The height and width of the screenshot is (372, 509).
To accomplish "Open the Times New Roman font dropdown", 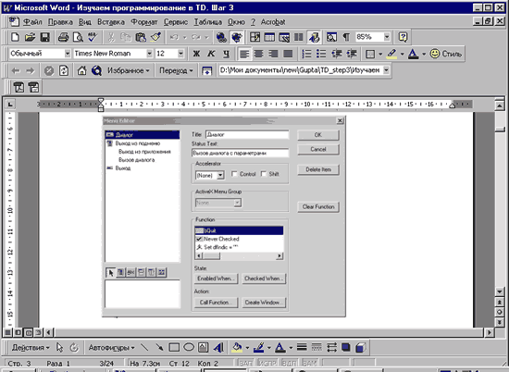I will (x=149, y=54).
